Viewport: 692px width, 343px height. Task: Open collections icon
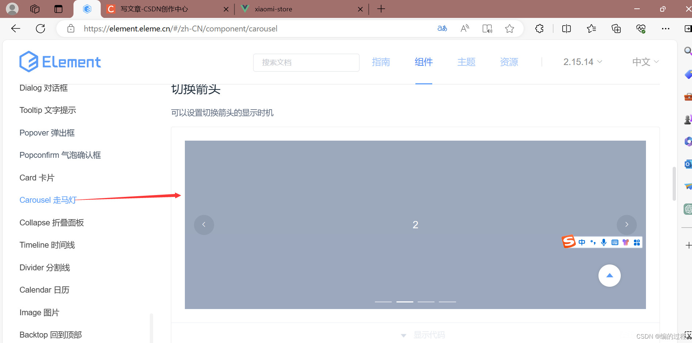pos(616,28)
